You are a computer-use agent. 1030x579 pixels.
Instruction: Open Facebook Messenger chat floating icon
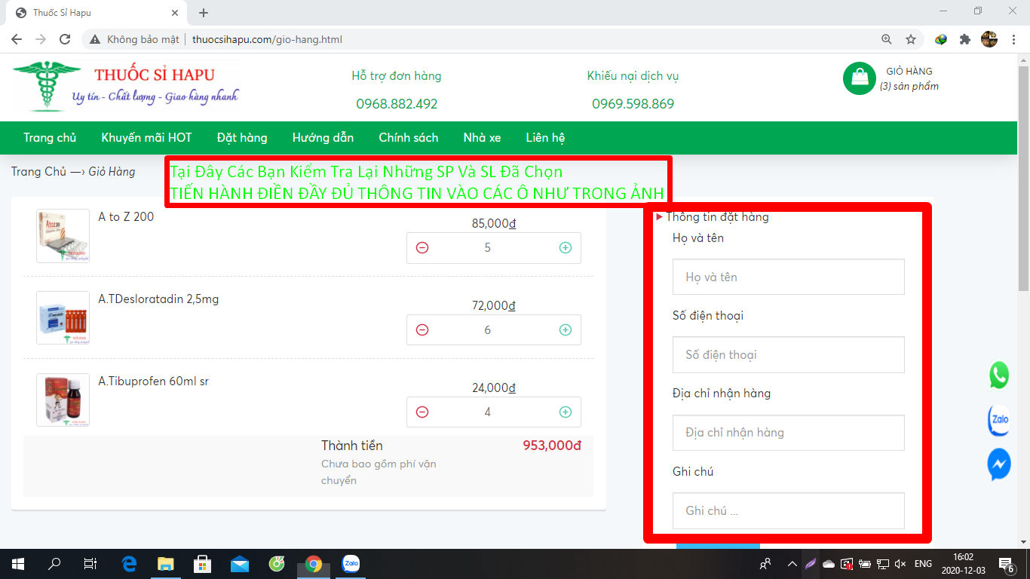(x=999, y=464)
